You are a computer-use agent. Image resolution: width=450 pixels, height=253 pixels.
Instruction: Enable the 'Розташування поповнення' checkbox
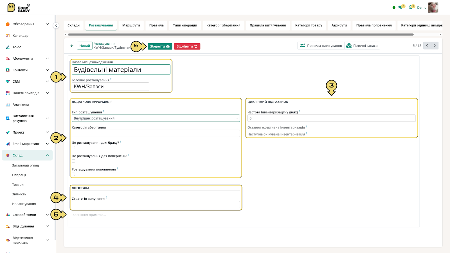pos(73,174)
